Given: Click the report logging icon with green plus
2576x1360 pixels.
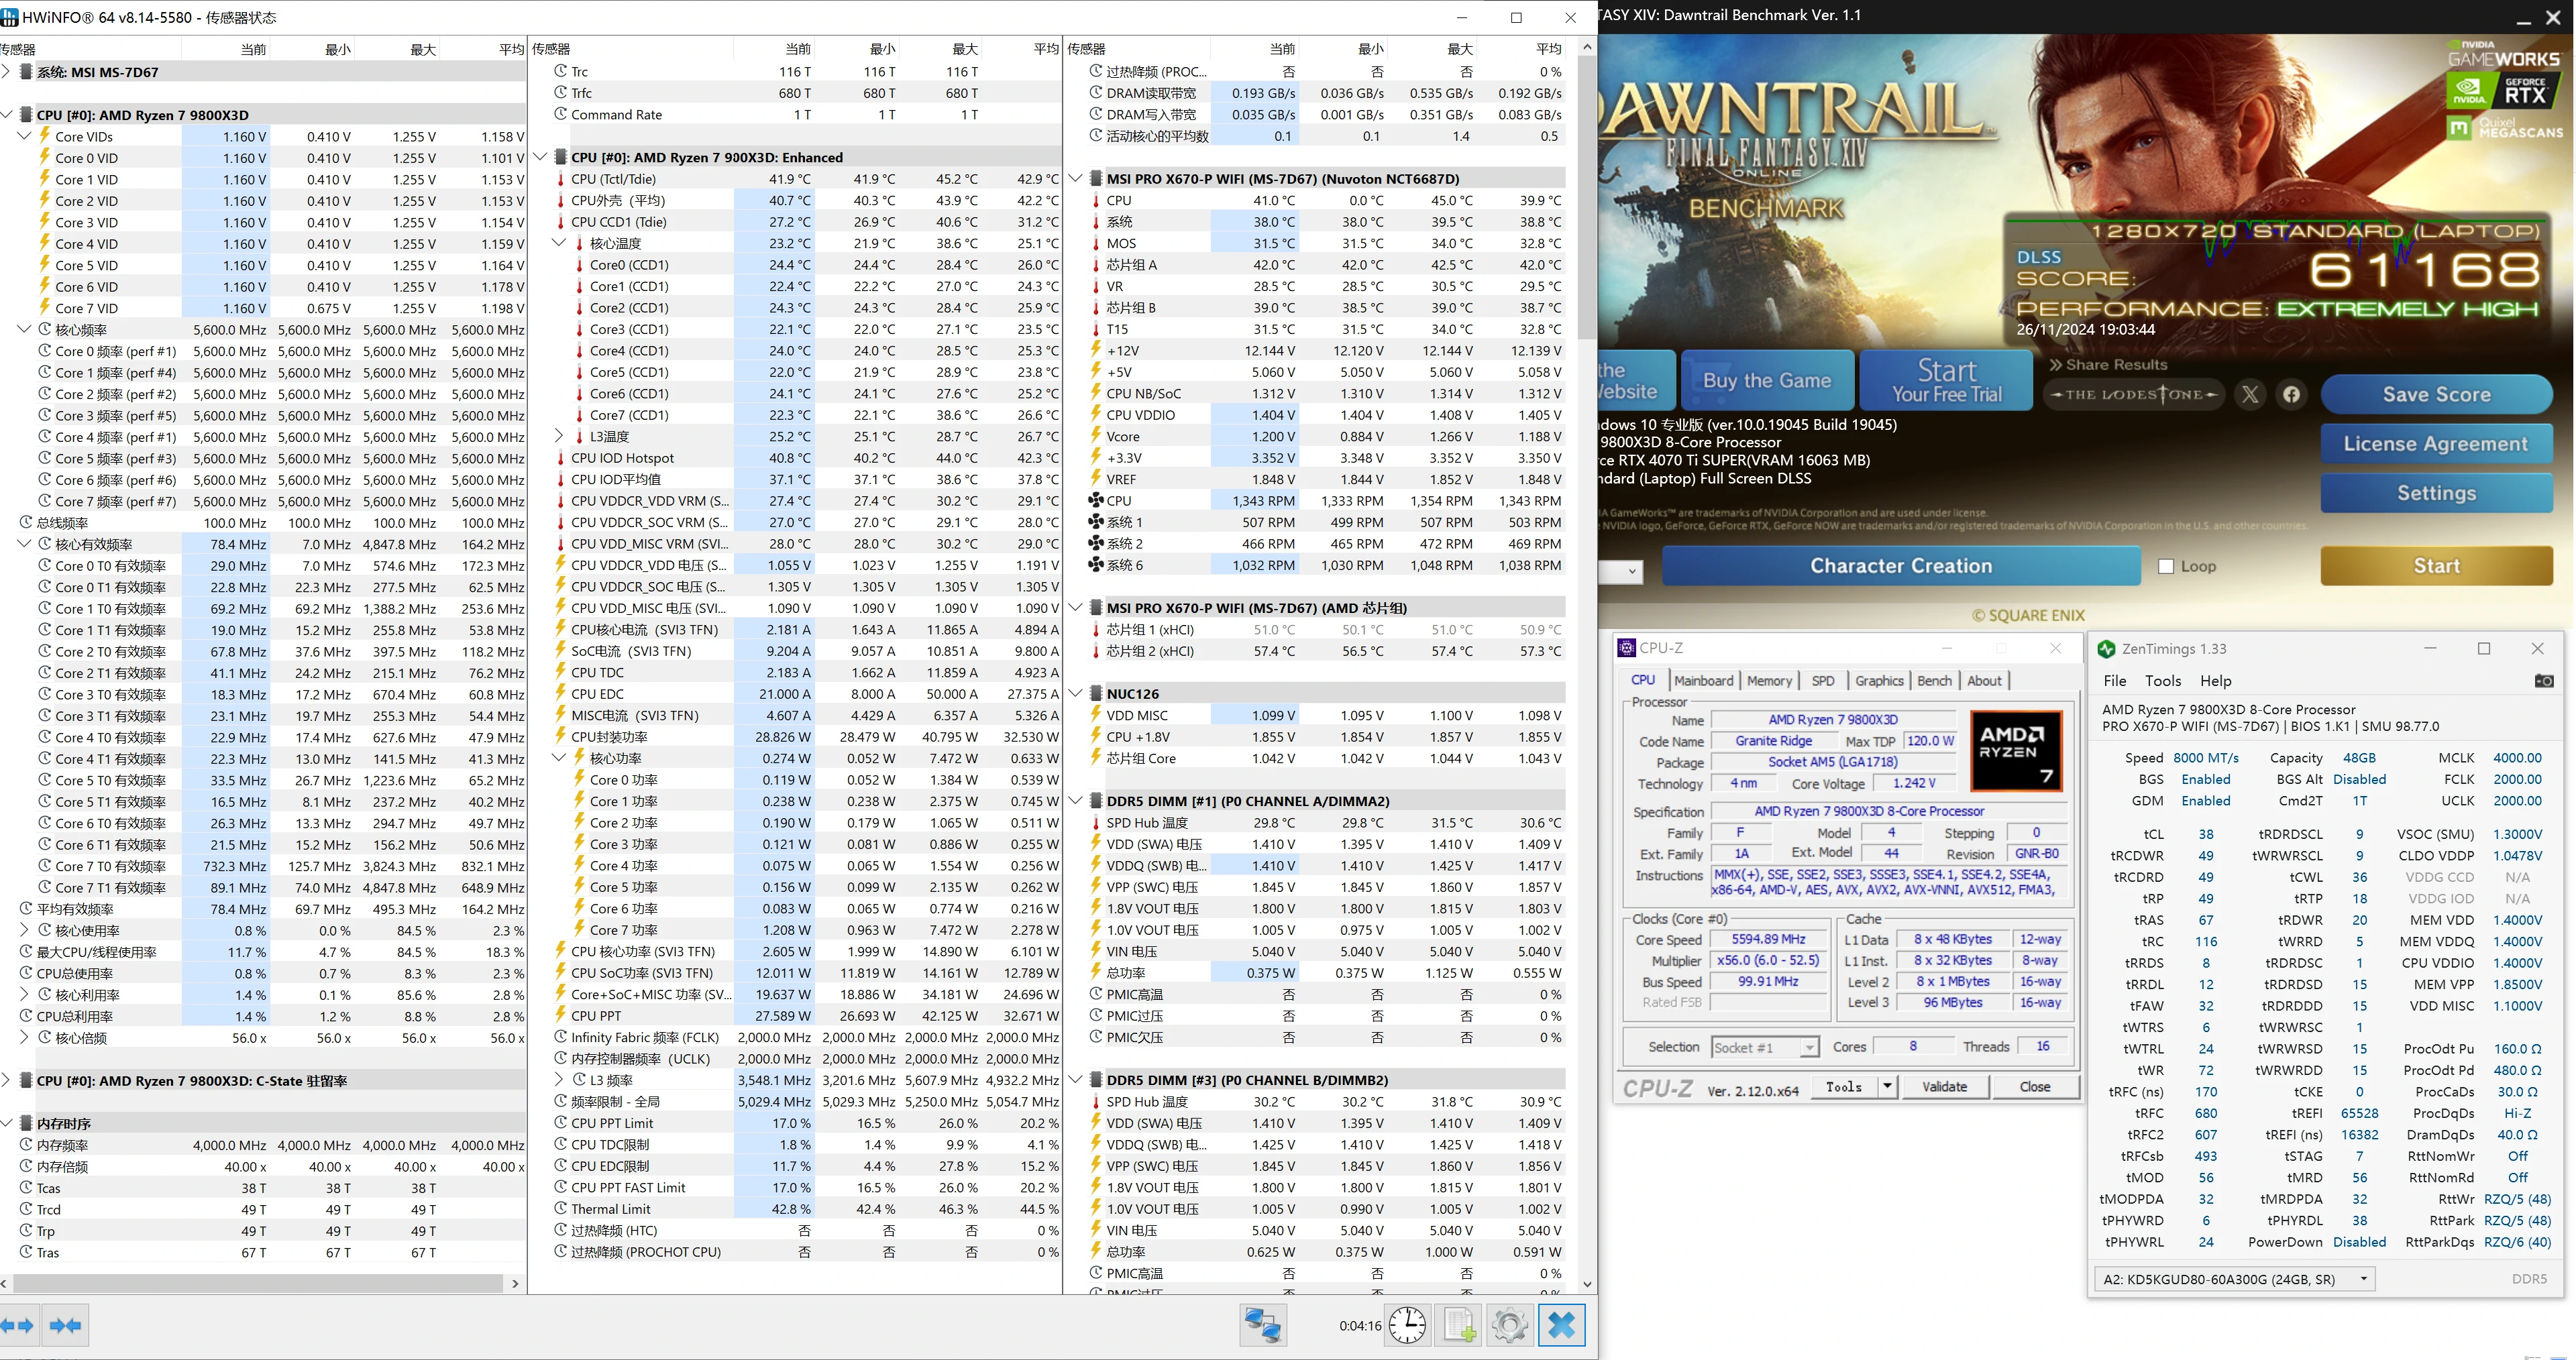Looking at the screenshot, I should (1458, 1325).
